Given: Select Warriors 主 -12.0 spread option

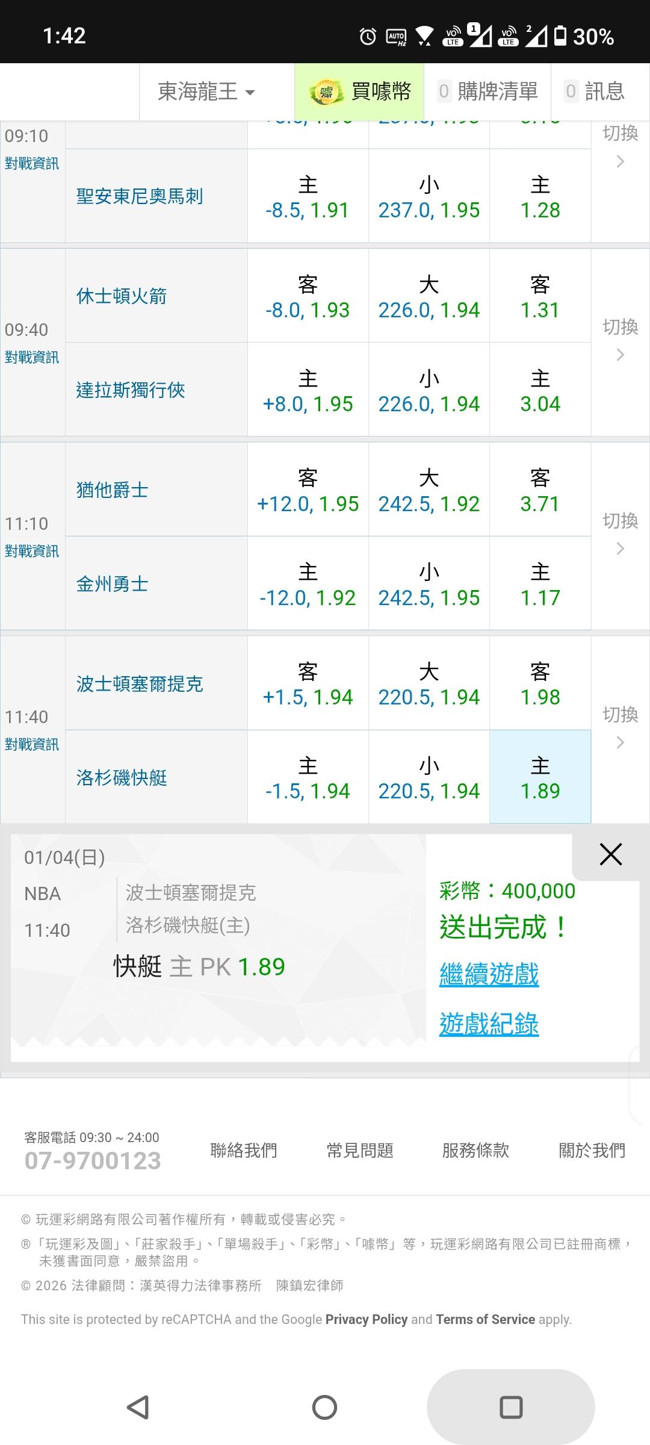Looking at the screenshot, I should (x=308, y=584).
